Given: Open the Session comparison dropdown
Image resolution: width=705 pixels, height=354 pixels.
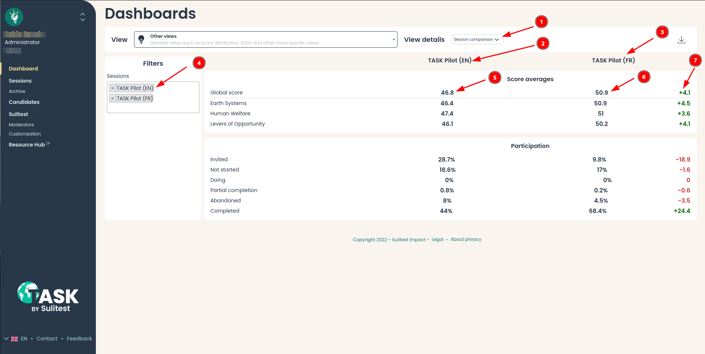Looking at the screenshot, I should pyautogui.click(x=477, y=40).
